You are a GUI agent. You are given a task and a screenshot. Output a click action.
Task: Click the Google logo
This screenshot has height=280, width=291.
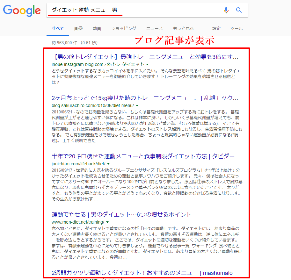coord(22,11)
